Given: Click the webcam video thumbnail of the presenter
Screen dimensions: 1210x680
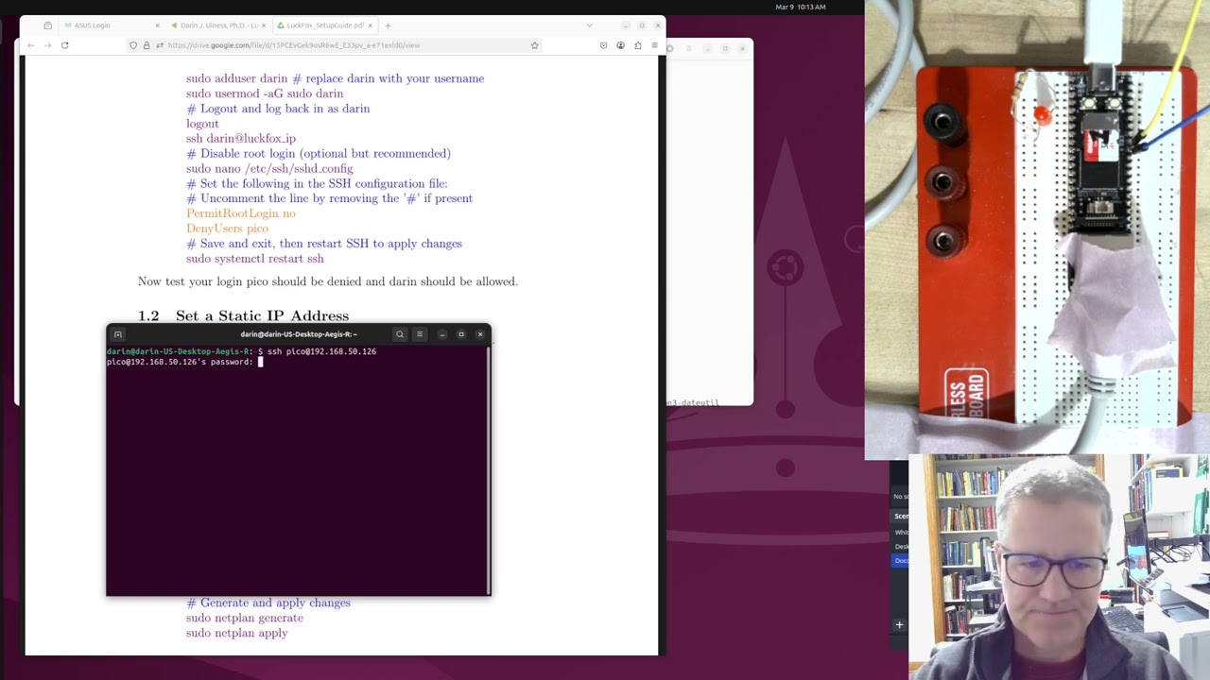Looking at the screenshot, I should tap(1059, 567).
